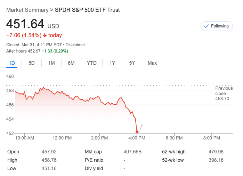The width and height of the screenshot is (243, 176).
Task: Click the red closing price dot
Action: pos(137,132)
